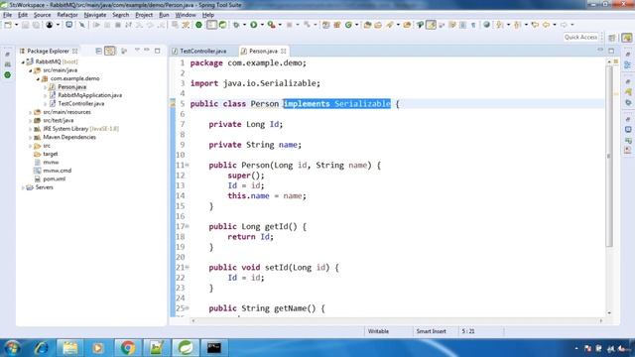This screenshot has height=357, width=635.
Task: Open the green Boot Dashboard icon
Action: coord(198,25)
